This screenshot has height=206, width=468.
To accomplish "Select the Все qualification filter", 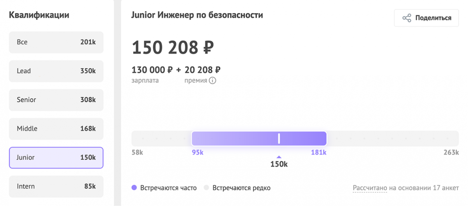I will [x=56, y=42].
